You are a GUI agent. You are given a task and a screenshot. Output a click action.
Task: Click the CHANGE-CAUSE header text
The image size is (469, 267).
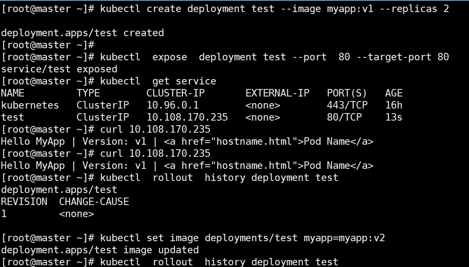[x=94, y=202]
